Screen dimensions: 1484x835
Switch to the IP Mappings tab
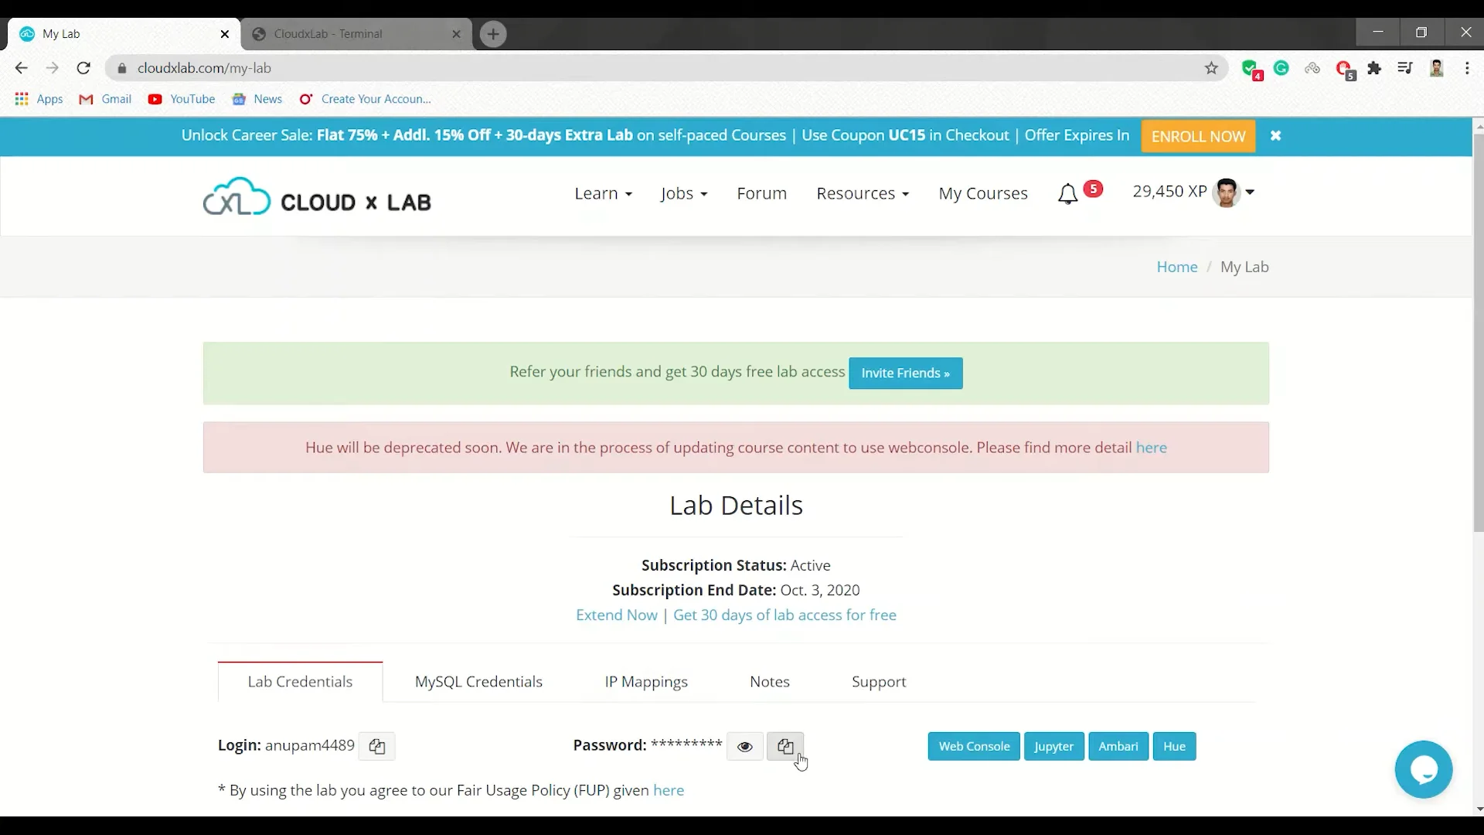[646, 681]
